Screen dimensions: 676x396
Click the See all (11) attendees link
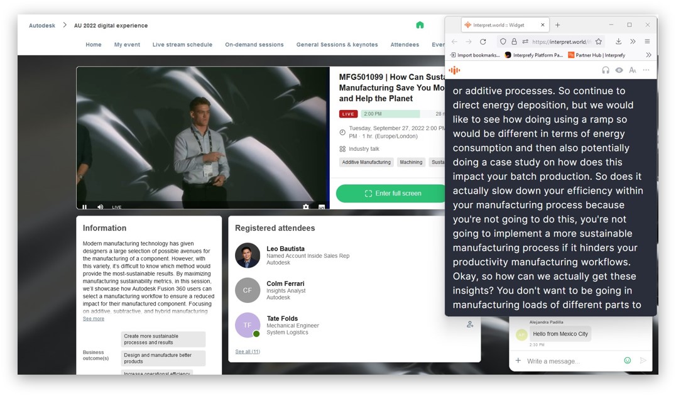(248, 351)
